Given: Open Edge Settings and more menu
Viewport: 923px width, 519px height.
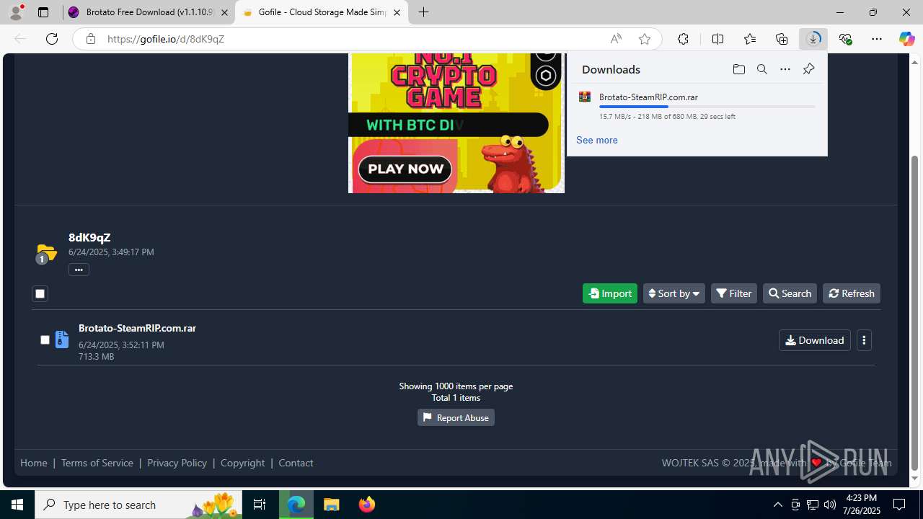Looking at the screenshot, I should (x=877, y=39).
